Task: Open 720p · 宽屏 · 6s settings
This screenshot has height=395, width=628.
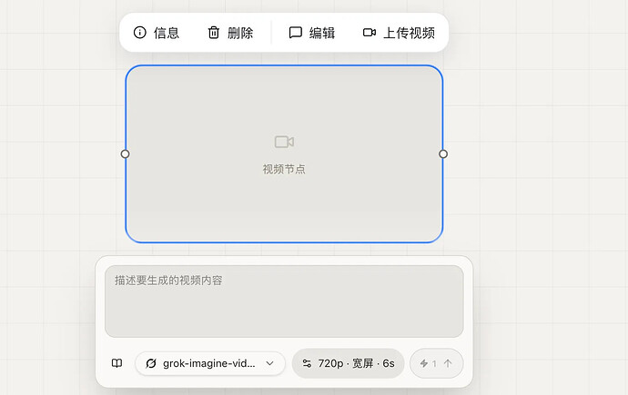Action: click(x=348, y=363)
